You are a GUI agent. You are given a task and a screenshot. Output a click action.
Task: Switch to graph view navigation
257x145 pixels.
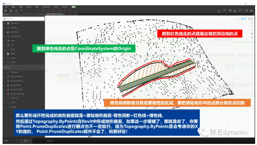pos(250,19)
